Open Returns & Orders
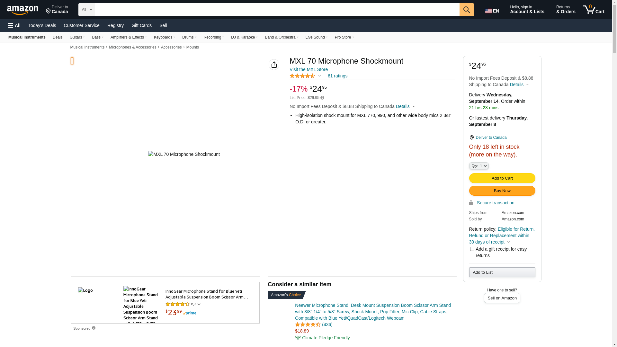The height and width of the screenshot is (347, 617). tap(566, 10)
